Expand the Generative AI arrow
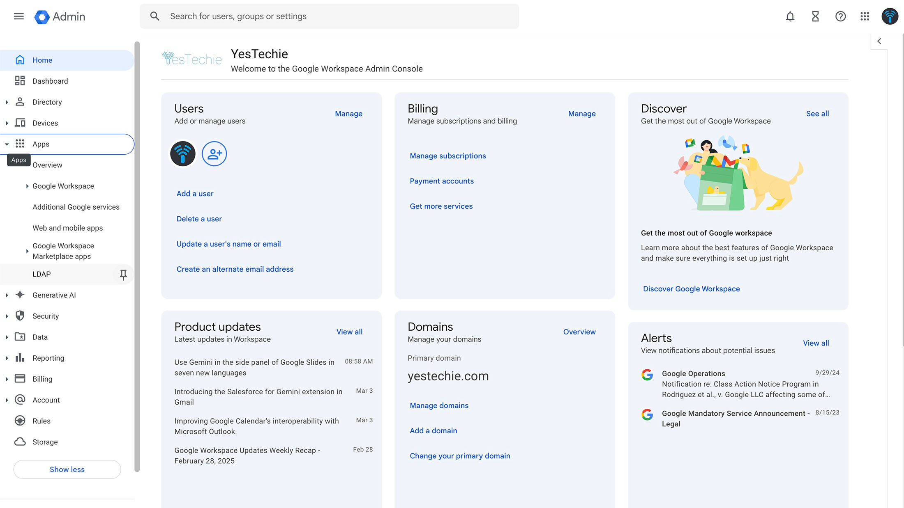This screenshot has width=904, height=508. [x=7, y=295]
